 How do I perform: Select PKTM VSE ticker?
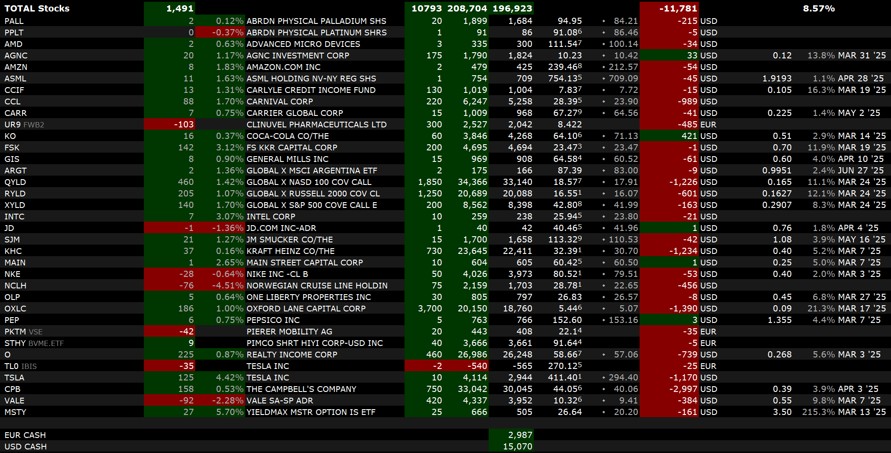point(23,331)
